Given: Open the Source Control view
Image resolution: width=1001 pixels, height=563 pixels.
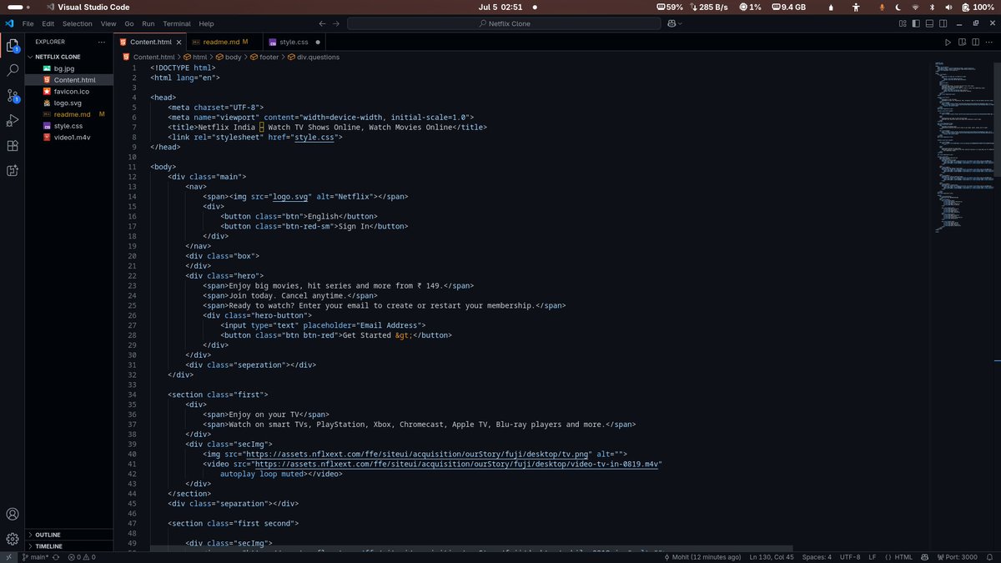Looking at the screenshot, I should pyautogui.click(x=13, y=96).
